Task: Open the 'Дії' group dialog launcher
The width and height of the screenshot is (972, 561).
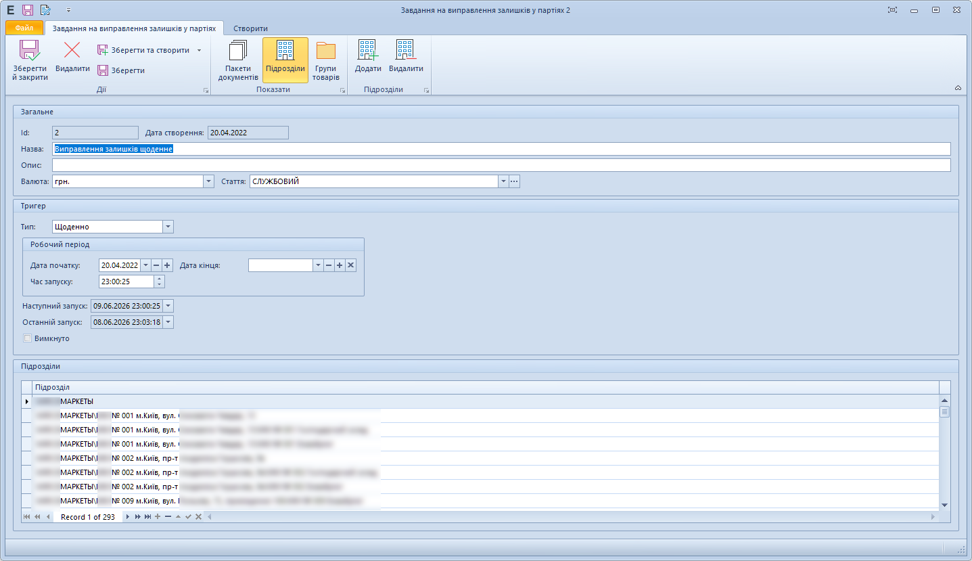Action: pyautogui.click(x=206, y=90)
